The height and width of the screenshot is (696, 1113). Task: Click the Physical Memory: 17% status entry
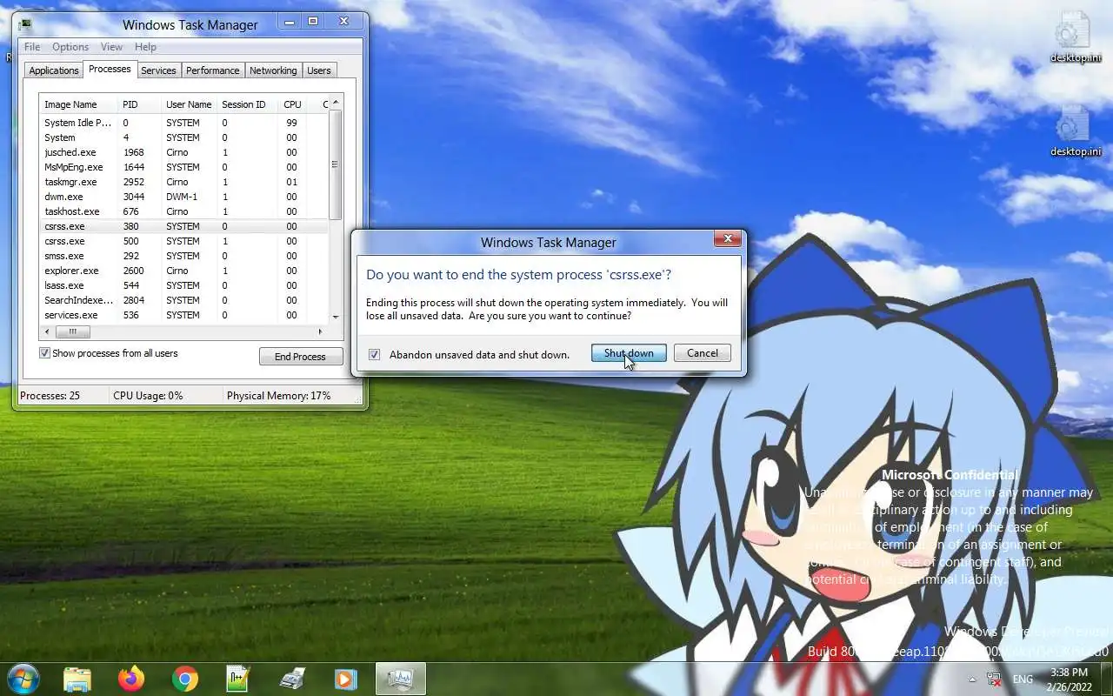279,396
